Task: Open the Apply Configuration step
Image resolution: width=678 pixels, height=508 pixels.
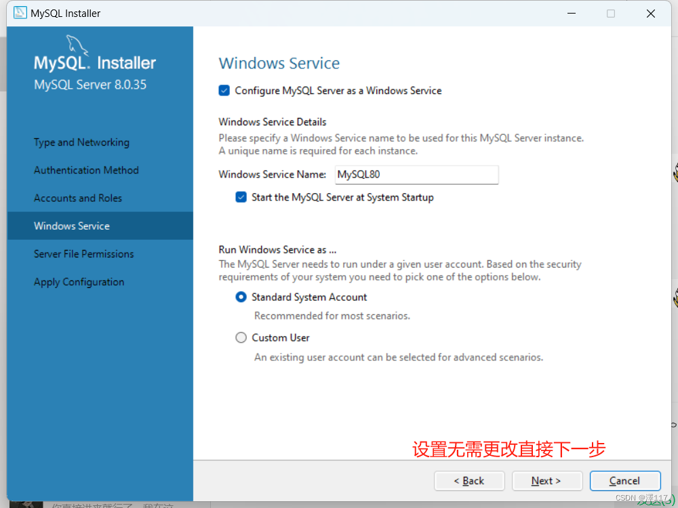Action: click(79, 282)
